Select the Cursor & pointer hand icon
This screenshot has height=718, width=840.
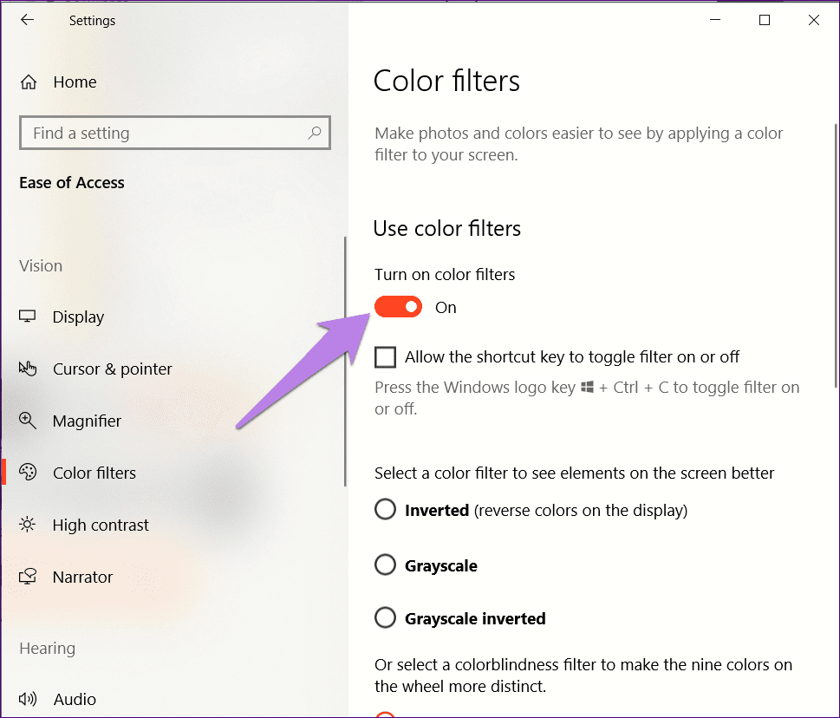(28, 369)
